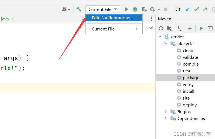
Task: Click the args) { code text
Action: 16,58
